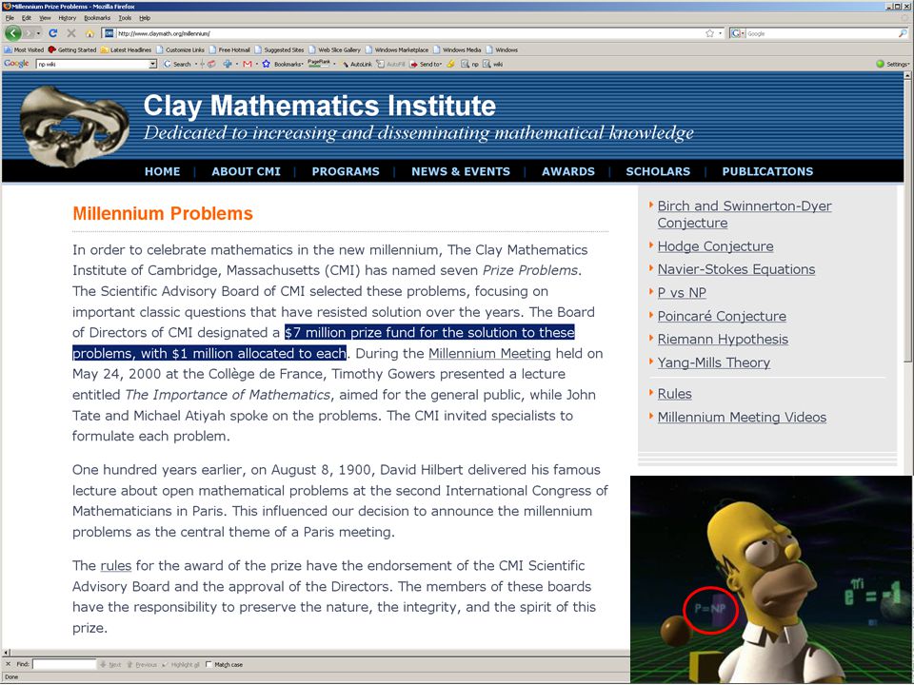Open the Send to dropdown arrow

point(440,64)
